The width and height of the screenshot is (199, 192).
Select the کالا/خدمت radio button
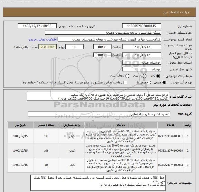[127, 76]
